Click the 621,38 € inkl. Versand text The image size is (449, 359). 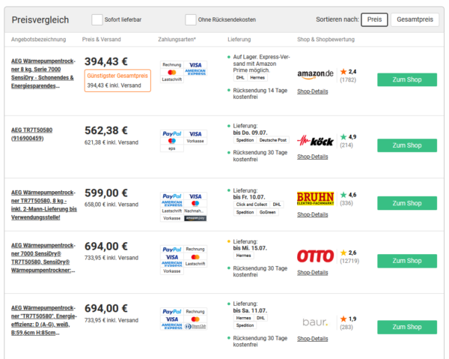112,142
